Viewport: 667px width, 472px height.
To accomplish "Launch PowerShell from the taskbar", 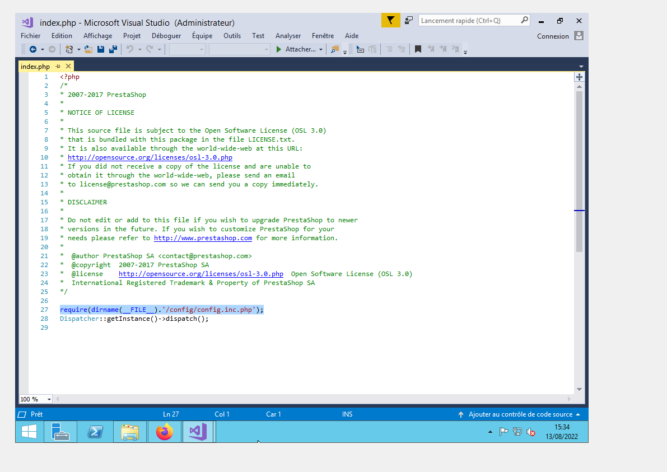I will tap(95, 432).
